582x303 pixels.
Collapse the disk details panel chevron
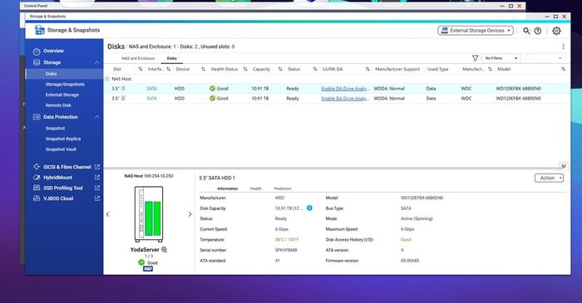pyautogui.click(x=564, y=166)
